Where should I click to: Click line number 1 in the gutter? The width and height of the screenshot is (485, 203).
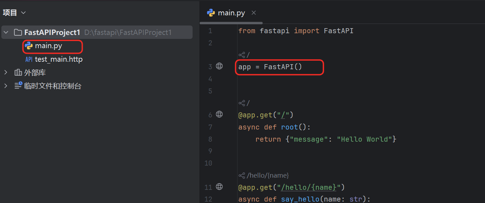(x=210, y=31)
